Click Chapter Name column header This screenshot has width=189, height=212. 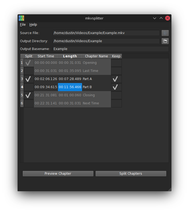[x=96, y=56]
